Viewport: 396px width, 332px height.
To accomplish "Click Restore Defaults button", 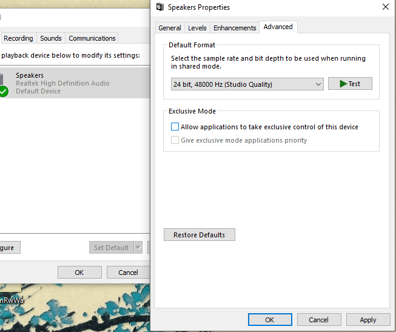I will tap(200, 235).
